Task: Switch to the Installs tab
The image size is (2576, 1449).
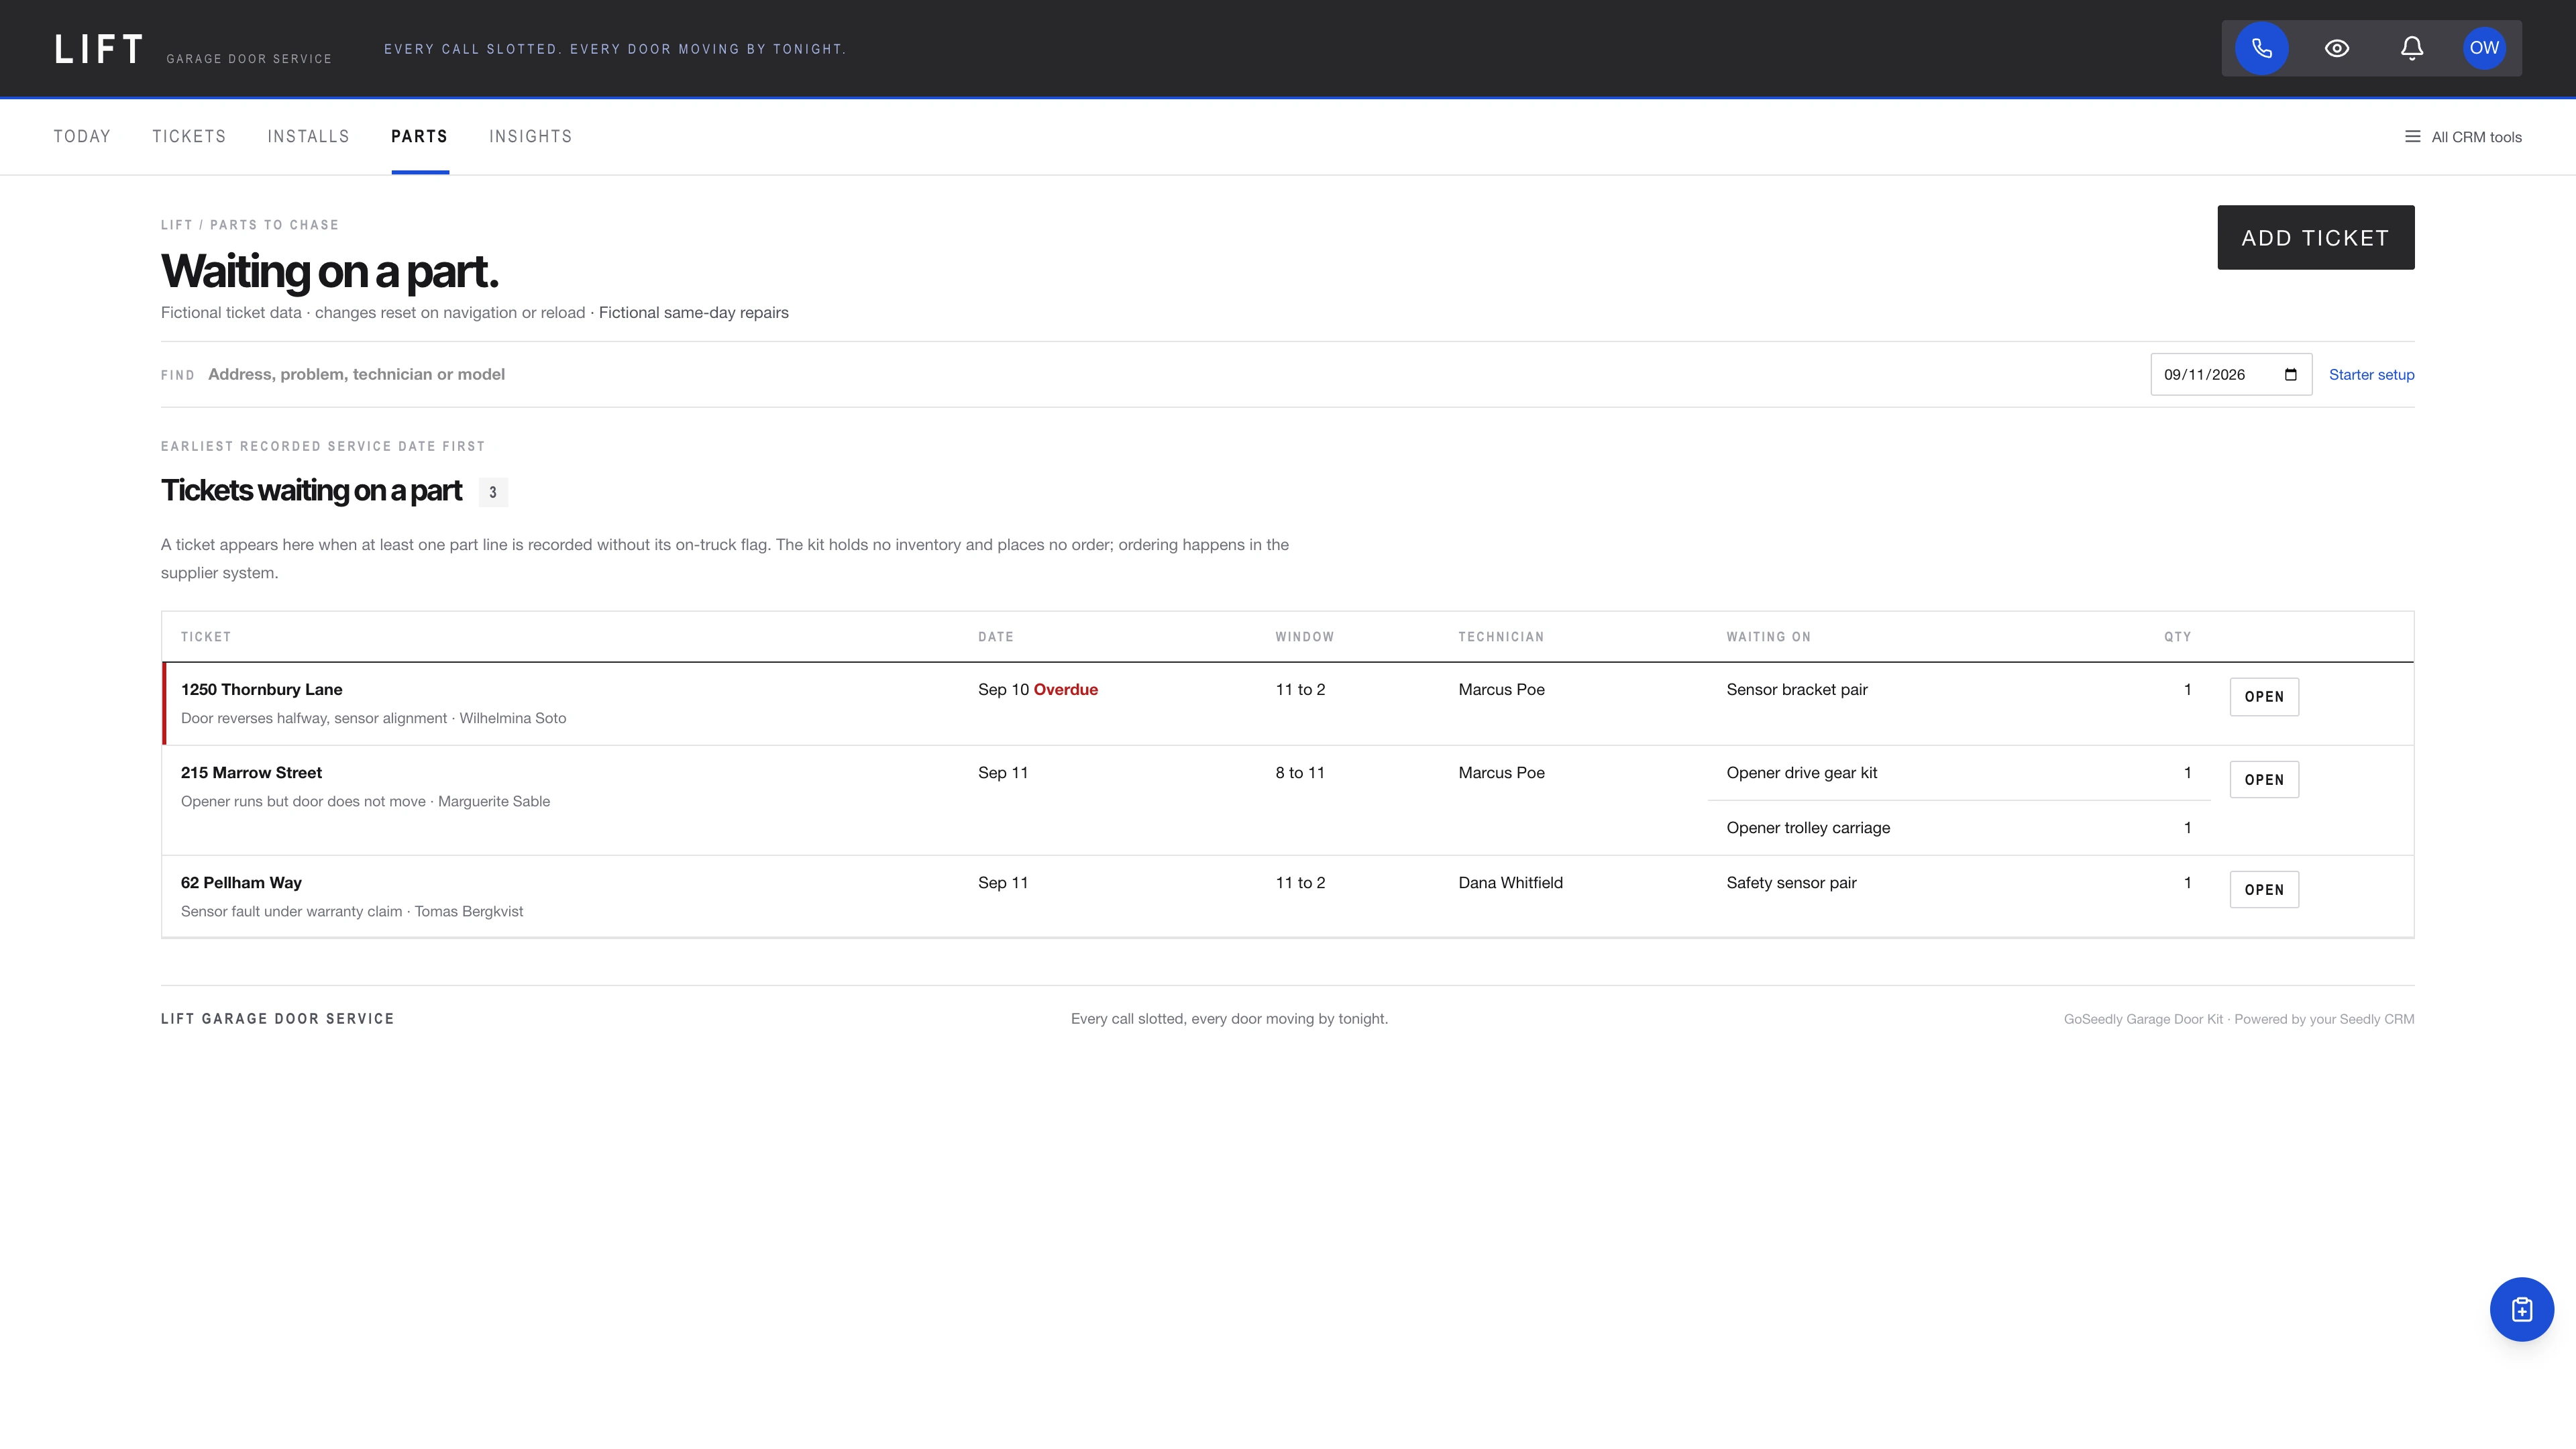Action: point(308,137)
